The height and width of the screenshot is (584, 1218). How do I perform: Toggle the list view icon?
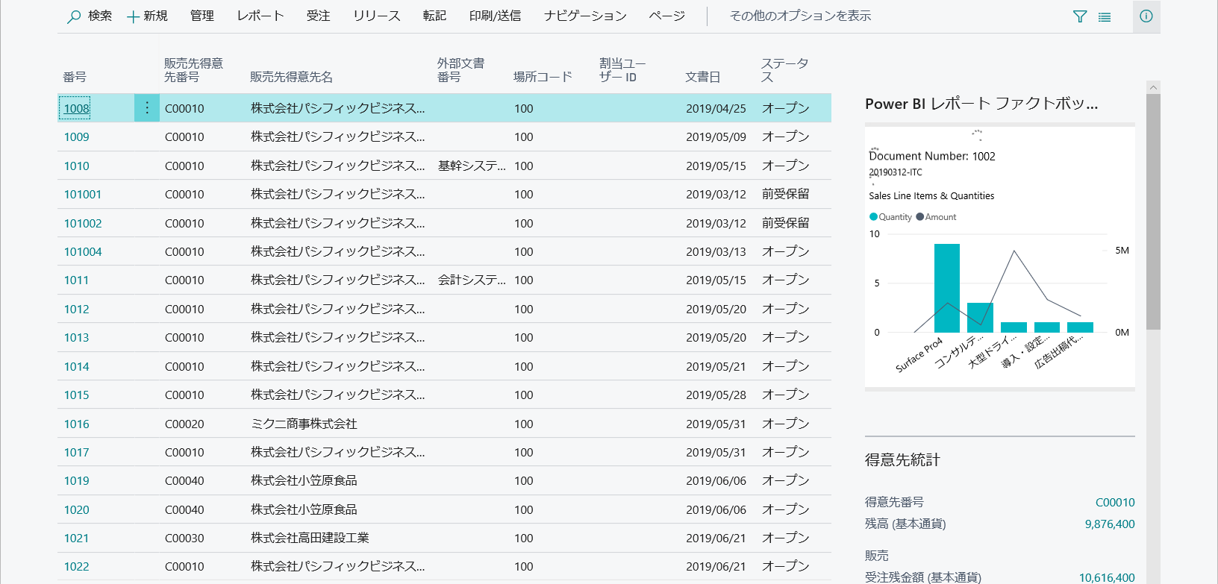[x=1105, y=16]
